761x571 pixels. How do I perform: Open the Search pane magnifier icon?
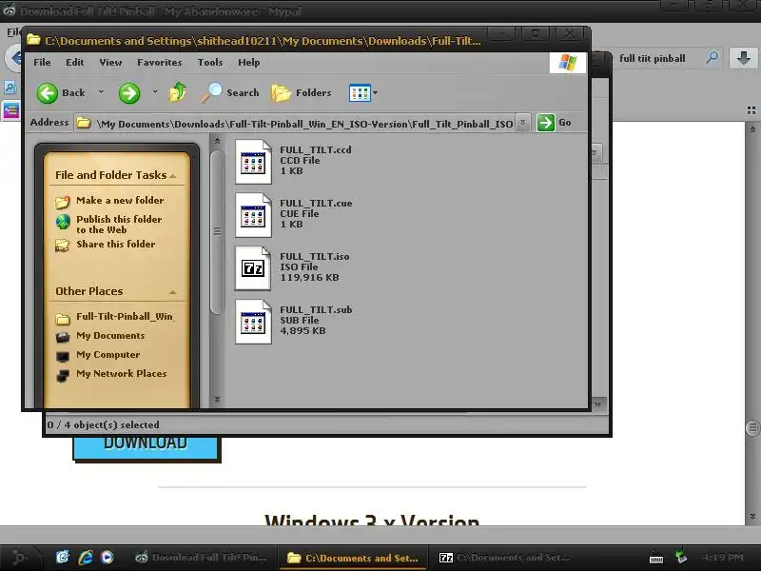(x=211, y=92)
